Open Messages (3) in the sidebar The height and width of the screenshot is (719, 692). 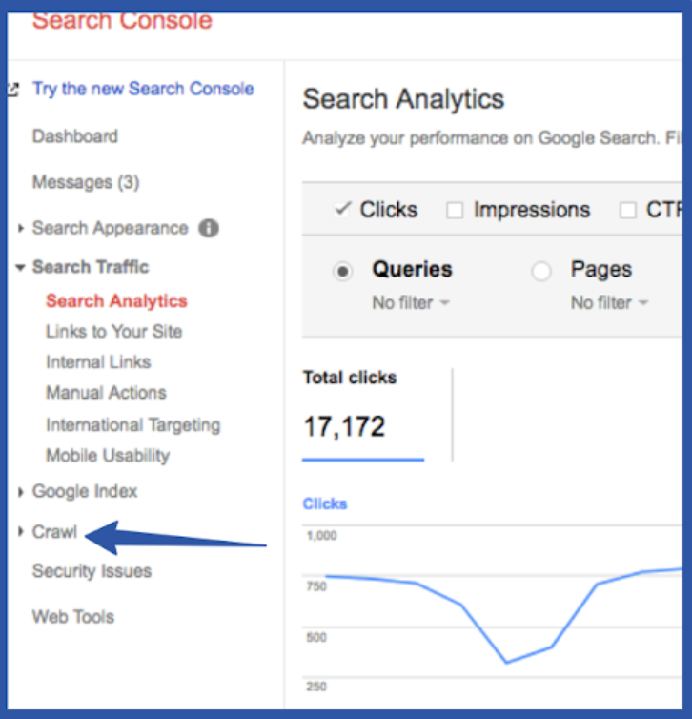86,182
